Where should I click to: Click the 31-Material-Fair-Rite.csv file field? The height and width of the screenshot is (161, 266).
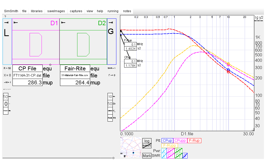pyautogui.click(x=75, y=75)
